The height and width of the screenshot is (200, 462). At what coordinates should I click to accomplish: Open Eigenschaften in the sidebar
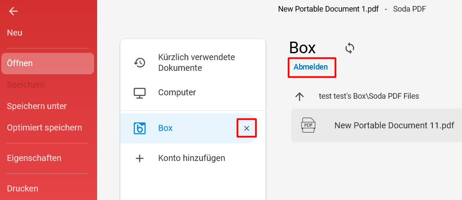(34, 158)
